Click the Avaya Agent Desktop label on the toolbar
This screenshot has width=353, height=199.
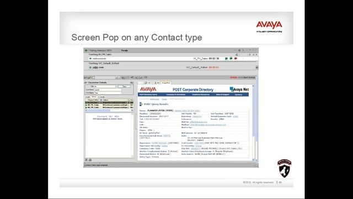click(x=243, y=77)
